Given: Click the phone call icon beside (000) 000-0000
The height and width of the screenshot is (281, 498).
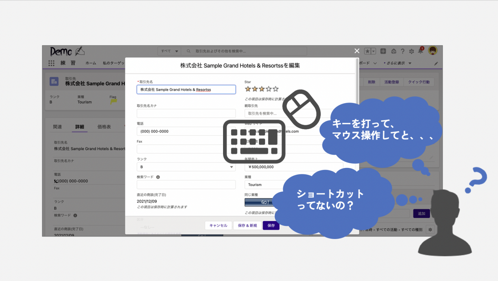Looking at the screenshot, I should (x=55, y=181).
